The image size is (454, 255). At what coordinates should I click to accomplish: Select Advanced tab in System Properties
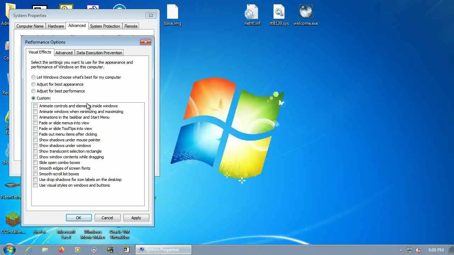click(77, 25)
